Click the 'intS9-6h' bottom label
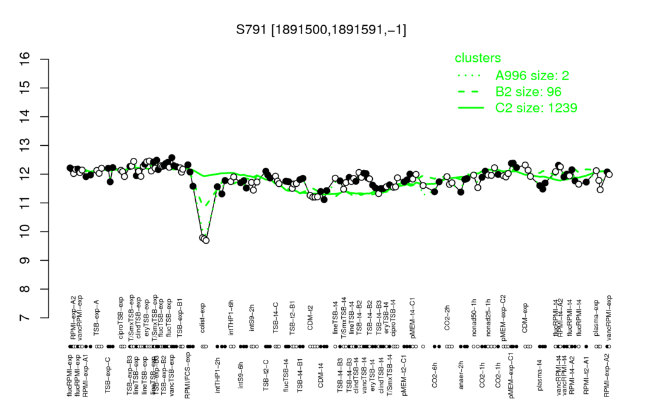 pos(241,375)
